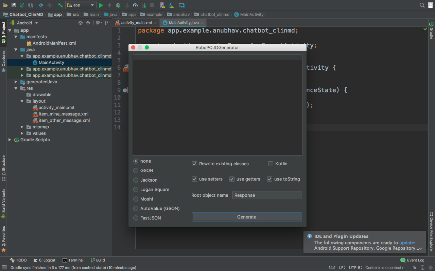The image size is (435, 271).
Task: Select the FastJSON radio button
Action: pos(136,218)
